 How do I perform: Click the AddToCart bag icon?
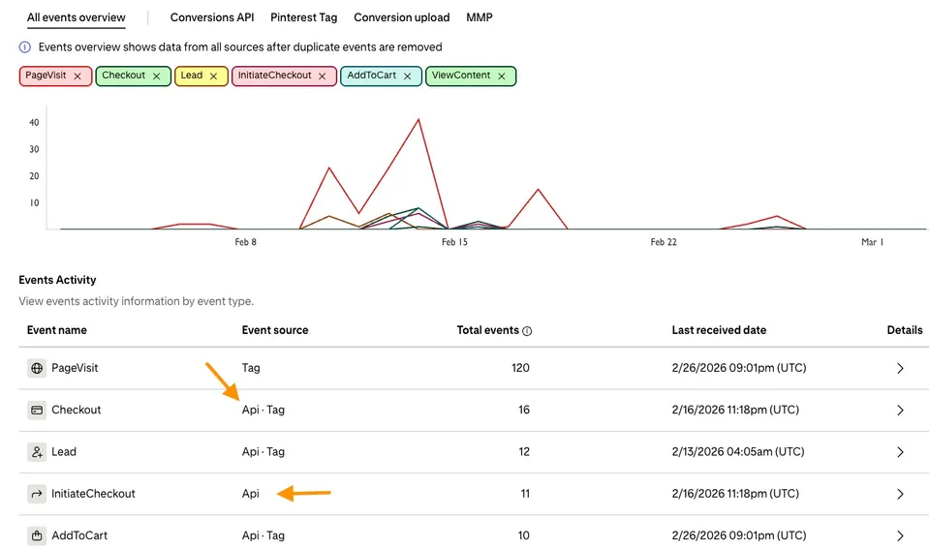click(37, 536)
